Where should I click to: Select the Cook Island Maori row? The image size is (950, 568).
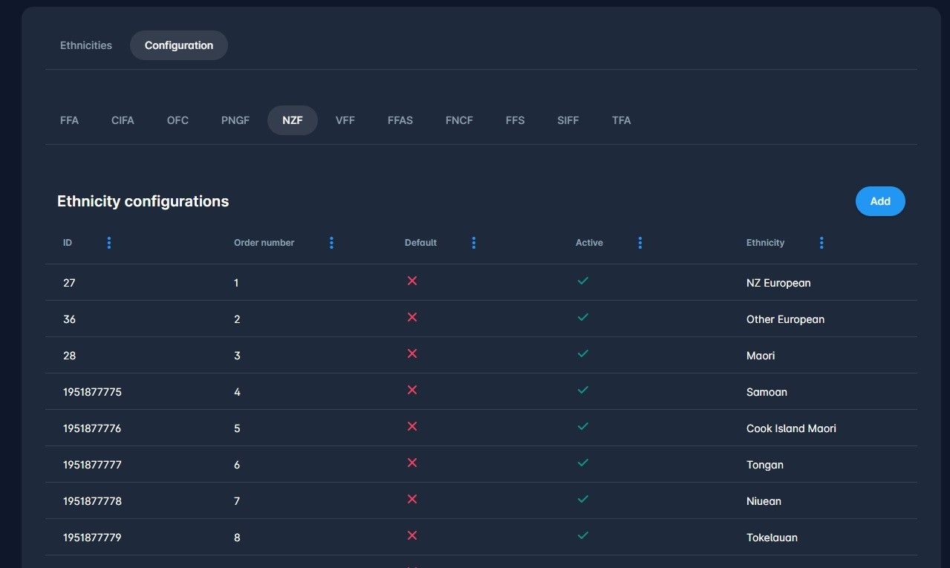tap(791, 428)
